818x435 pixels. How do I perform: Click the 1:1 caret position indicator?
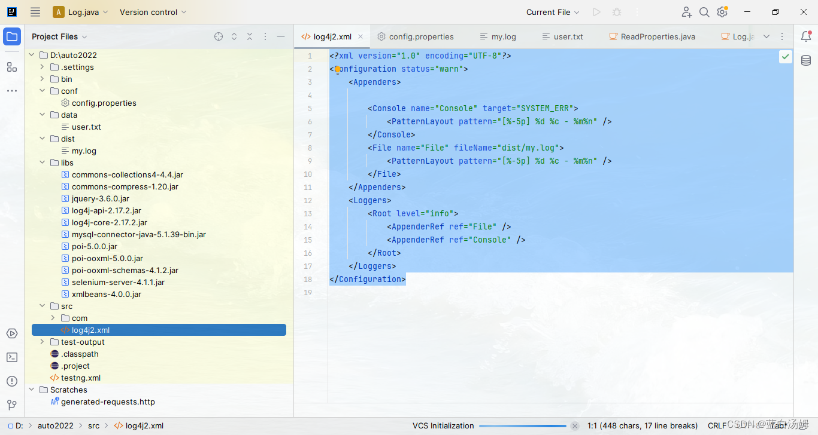pyautogui.click(x=643, y=426)
